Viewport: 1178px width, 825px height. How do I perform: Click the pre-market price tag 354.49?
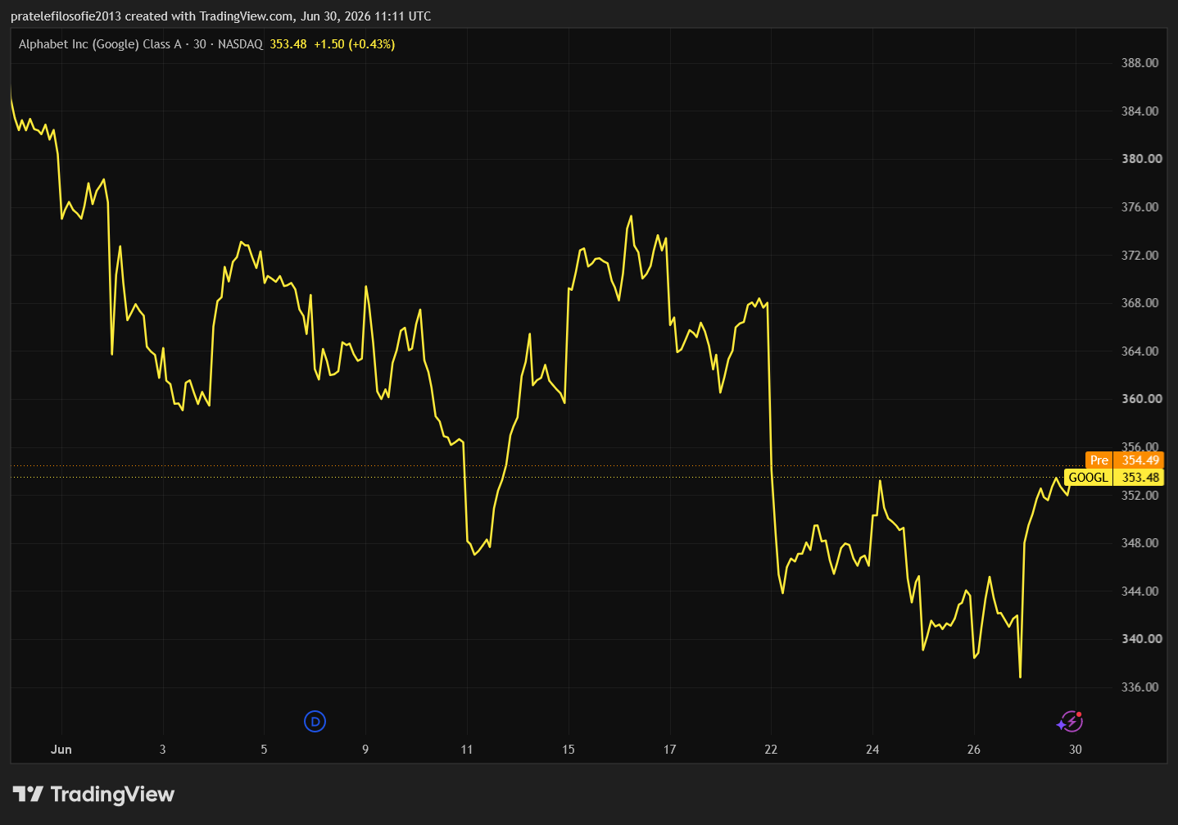(1139, 460)
